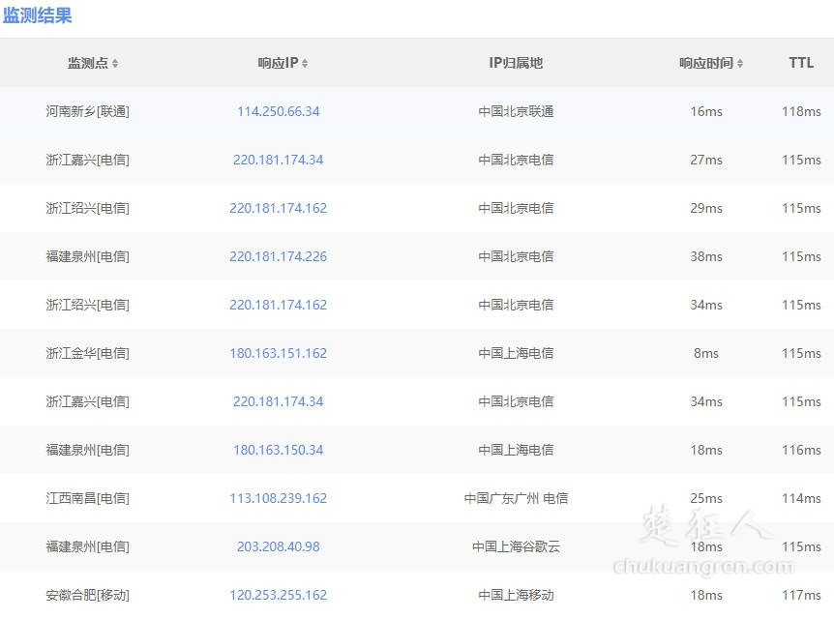The image size is (834, 619).
Task: Open the IP link 180.163.150.34
Action: [x=278, y=450]
